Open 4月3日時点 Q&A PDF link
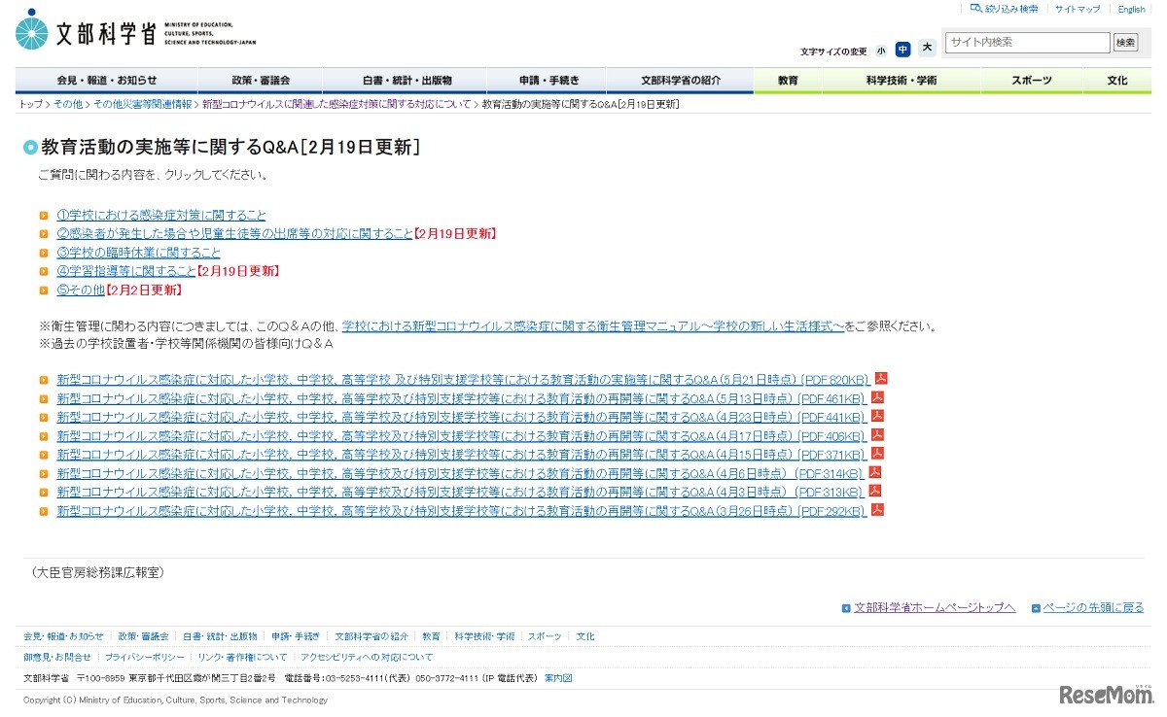 pyautogui.click(x=460, y=492)
